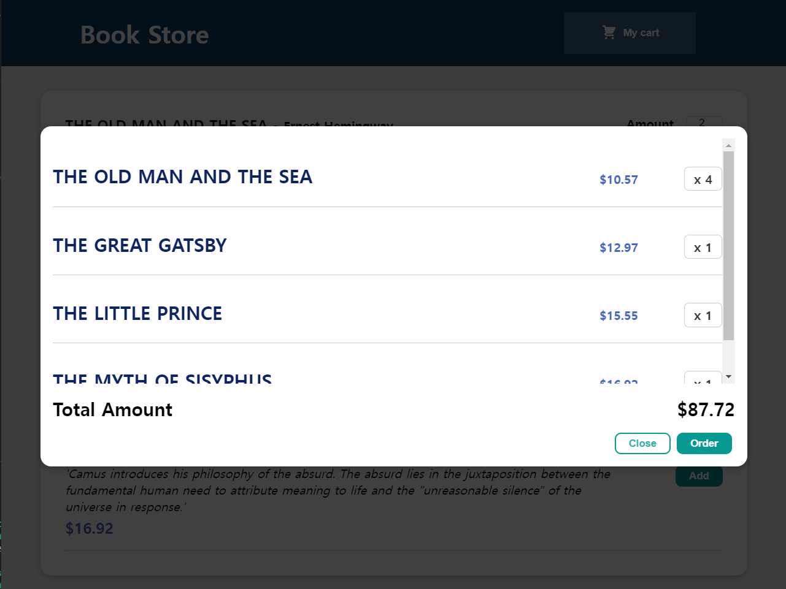Click the x 4 quantity badge for Hemingway's book
This screenshot has width=786, height=589.
703,178
